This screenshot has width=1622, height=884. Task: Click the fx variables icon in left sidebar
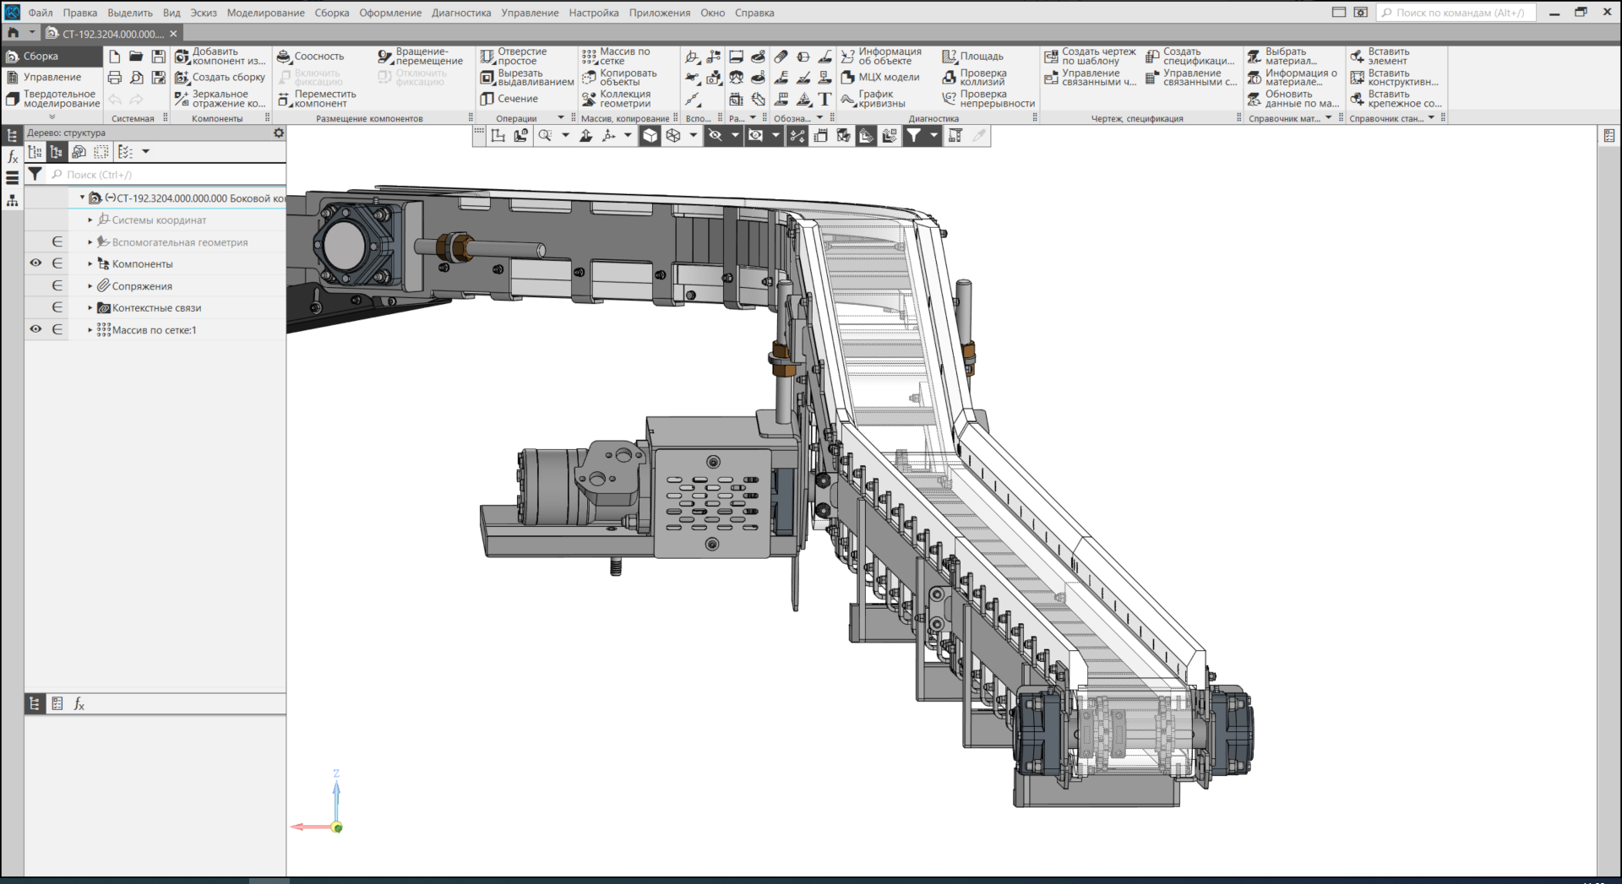13,156
